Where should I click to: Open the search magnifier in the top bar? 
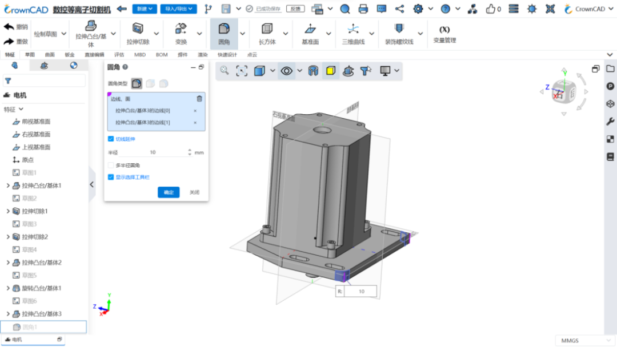tap(344, 9)
